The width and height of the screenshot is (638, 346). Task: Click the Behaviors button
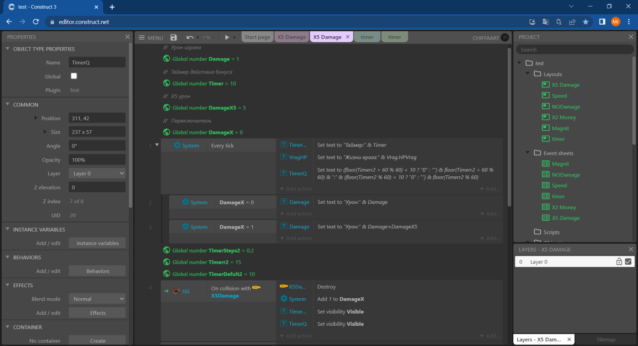click(x=98, y=271)
